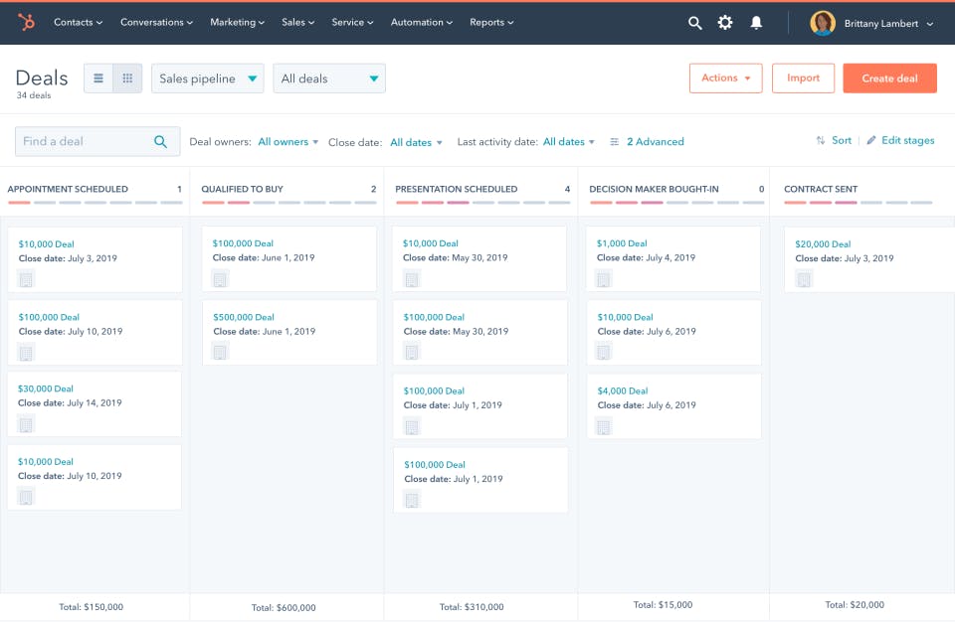Switch to list view toggle
Screen dimensions: 955x622
98,78
